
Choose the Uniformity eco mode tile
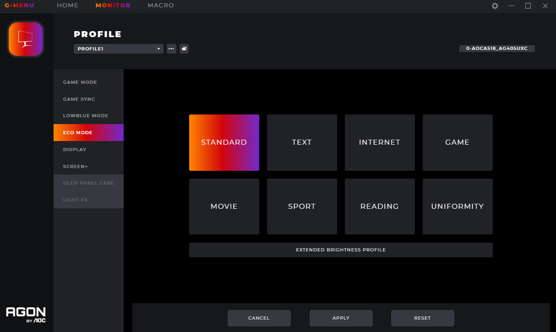457,207
